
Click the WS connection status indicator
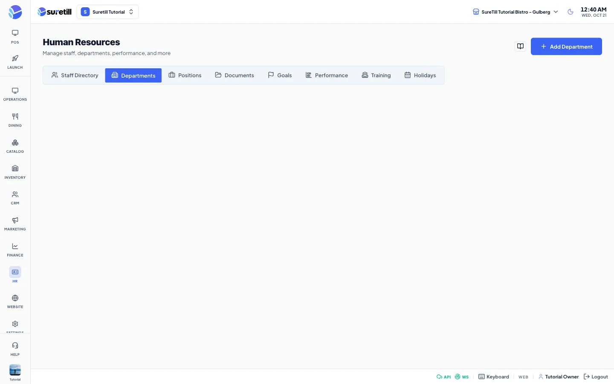(x=462, y=377)
